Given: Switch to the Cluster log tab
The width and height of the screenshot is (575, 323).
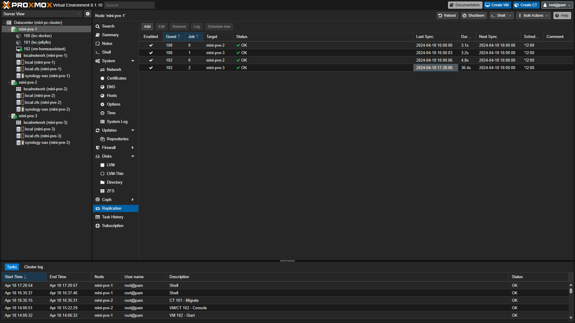Looking at the screenshot, I should [34, 267].
